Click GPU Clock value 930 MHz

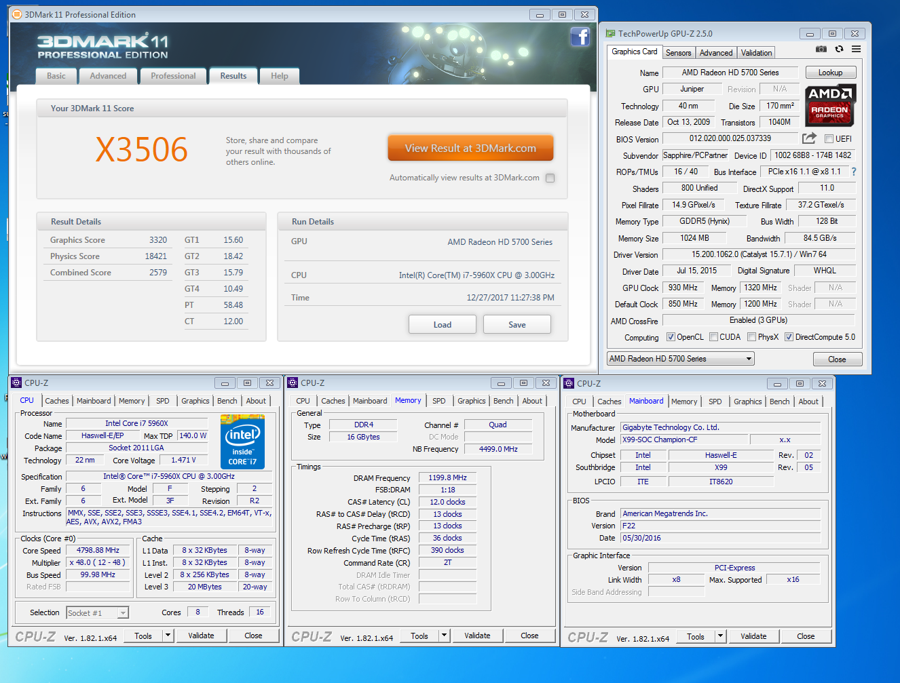click(683, 288)
